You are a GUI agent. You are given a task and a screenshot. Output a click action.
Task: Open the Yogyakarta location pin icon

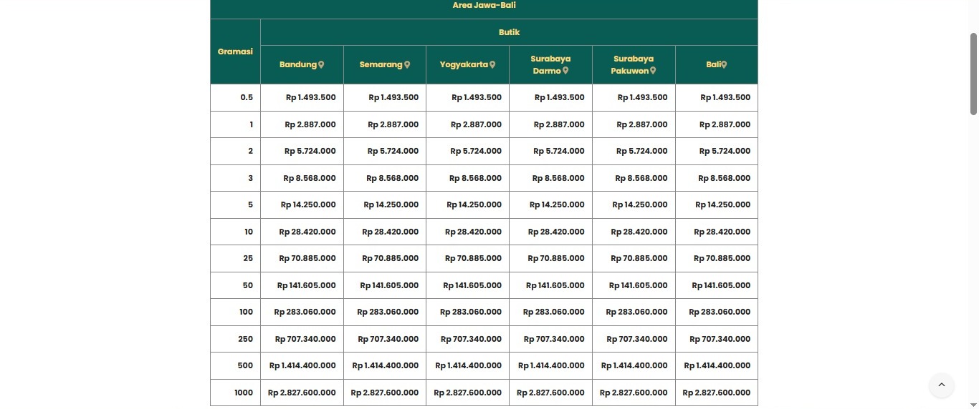click(x=492, y=65)
